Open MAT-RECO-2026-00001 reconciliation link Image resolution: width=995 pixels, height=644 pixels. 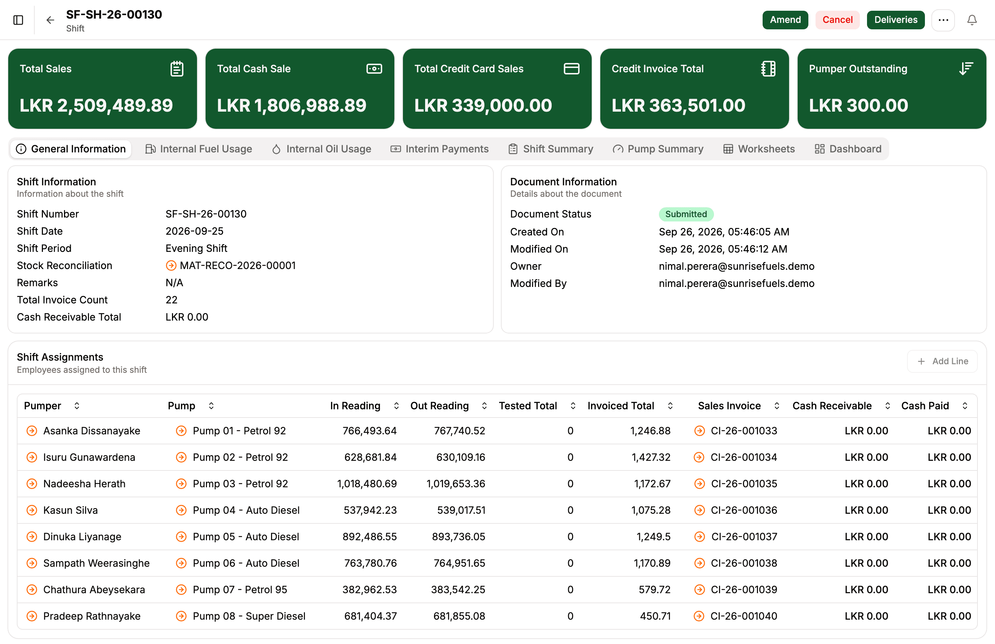click(237, 265)
